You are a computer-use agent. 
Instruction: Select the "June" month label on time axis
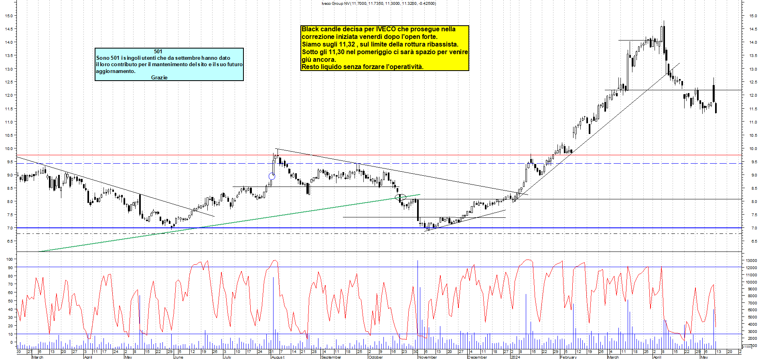(x=178, y=357)
